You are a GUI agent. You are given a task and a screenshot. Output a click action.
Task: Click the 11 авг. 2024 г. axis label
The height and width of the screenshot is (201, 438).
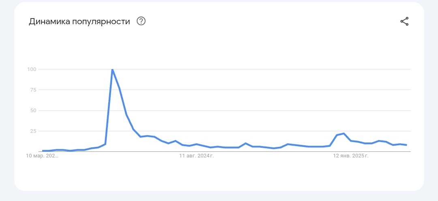[x=196, y=156]
